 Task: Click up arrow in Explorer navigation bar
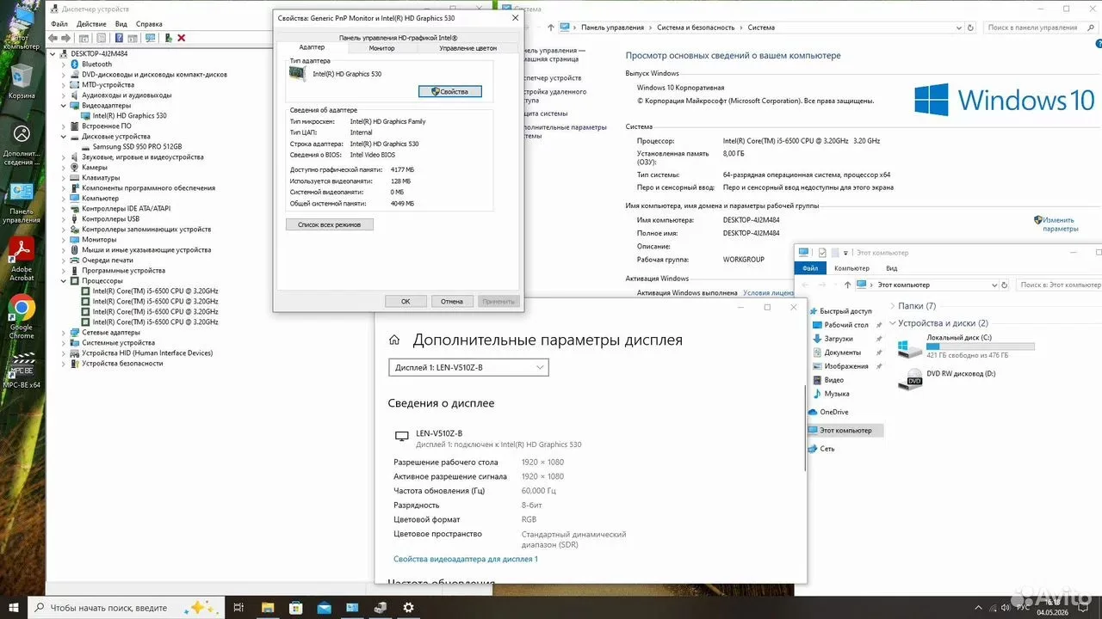pos(848,285)
